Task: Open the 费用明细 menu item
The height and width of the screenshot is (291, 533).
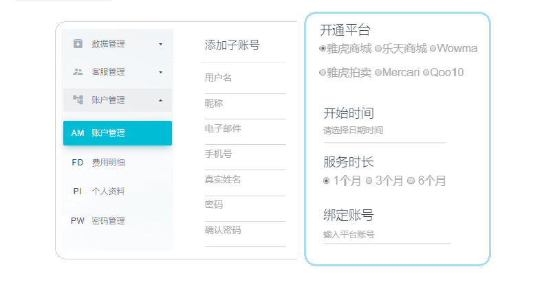Action: (x=108, y=163)
